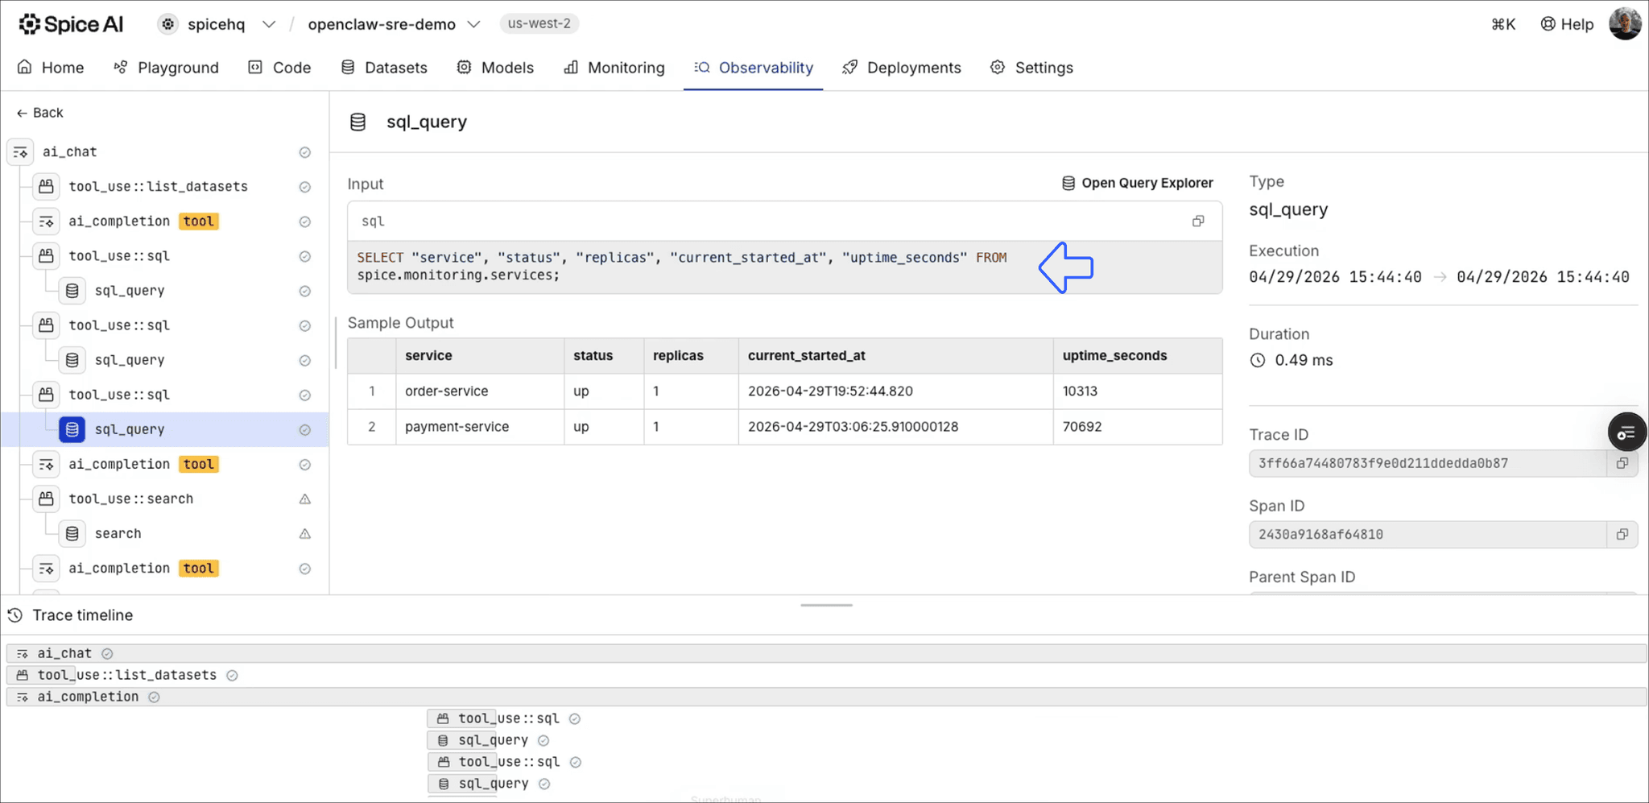Select the tool_use::search tree row
The height and width of the screenshot is (803, 1649).
tap(164, 499)
